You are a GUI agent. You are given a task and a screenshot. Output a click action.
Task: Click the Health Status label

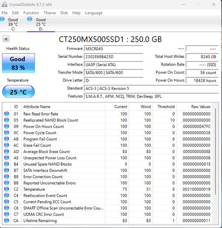[x=18, y=48]
